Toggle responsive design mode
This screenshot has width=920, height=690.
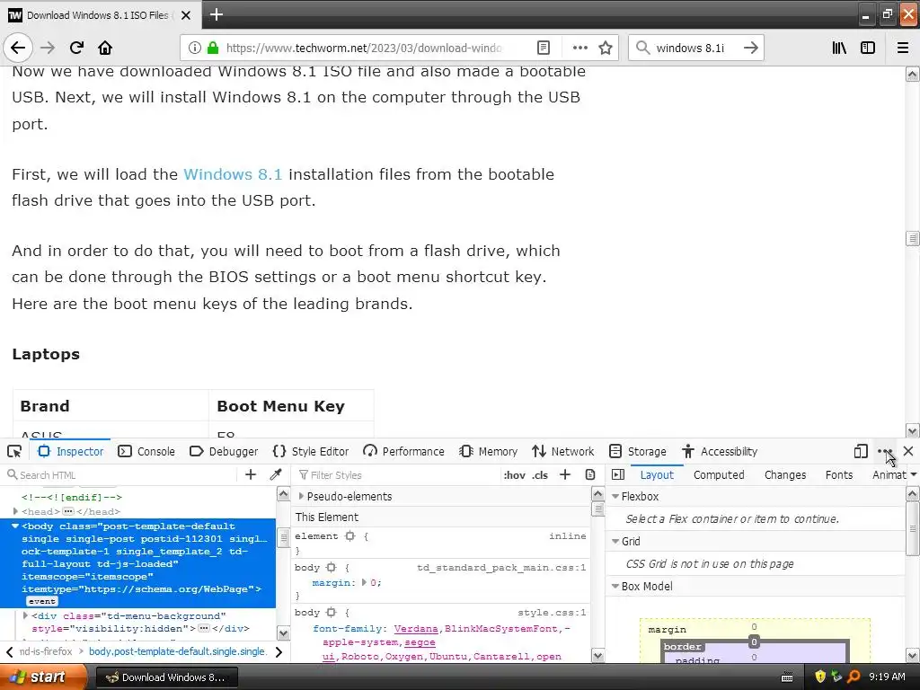click(861, 451)
